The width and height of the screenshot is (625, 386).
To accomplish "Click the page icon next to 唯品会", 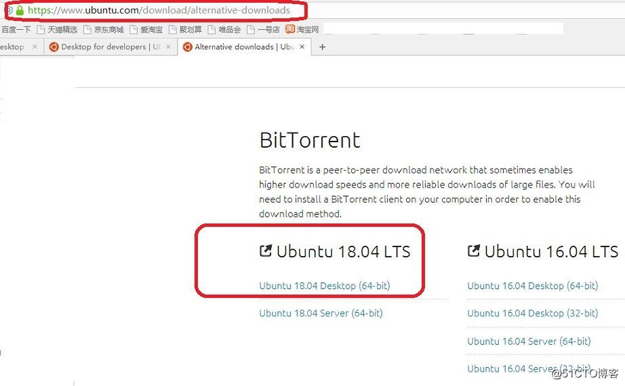I will (211, 30).
